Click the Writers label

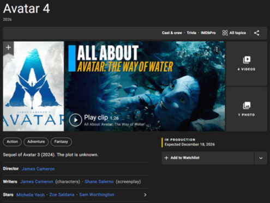click(x=10, y=182)
